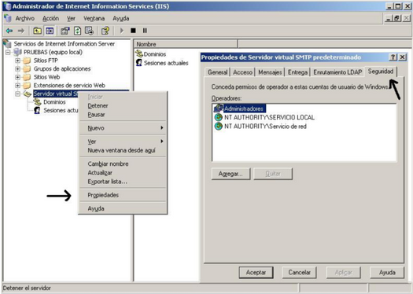Screen dimensions: 413x294
Task: Open the Archivo menu
Action: pyautogui.click(x=24, y=18)
